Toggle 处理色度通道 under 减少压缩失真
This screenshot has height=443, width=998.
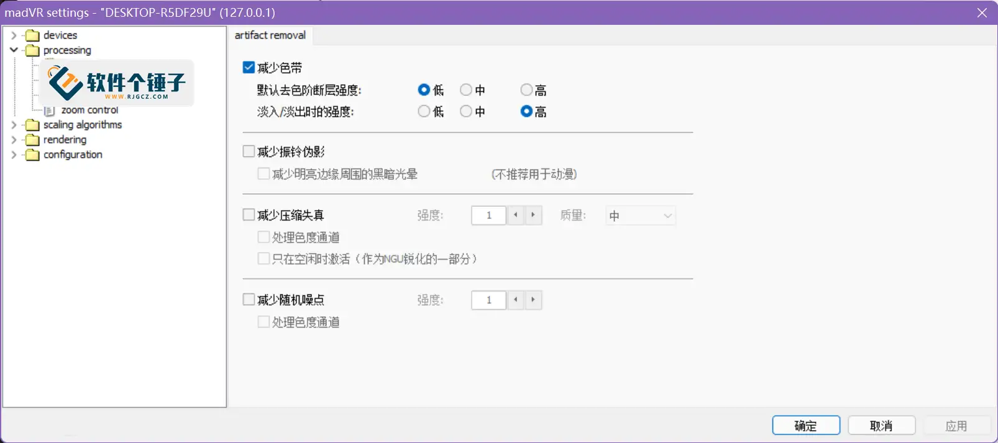tap(263, 237)
